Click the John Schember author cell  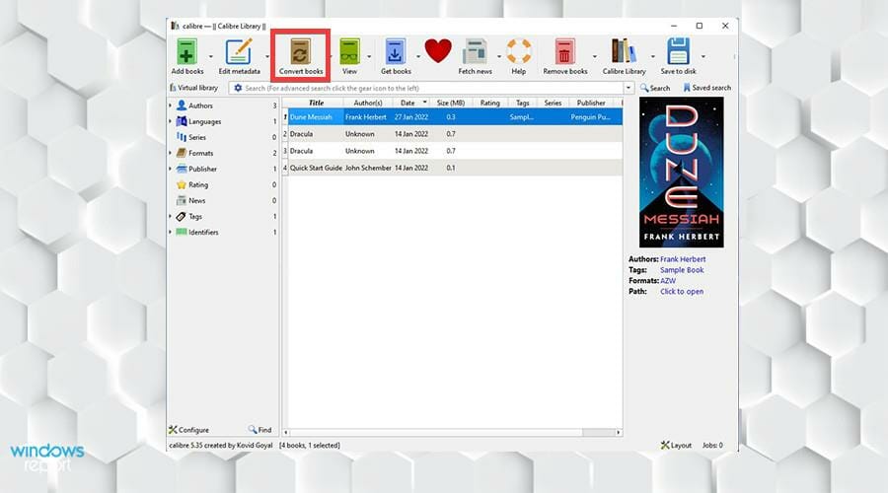click(x=368, y=168)
